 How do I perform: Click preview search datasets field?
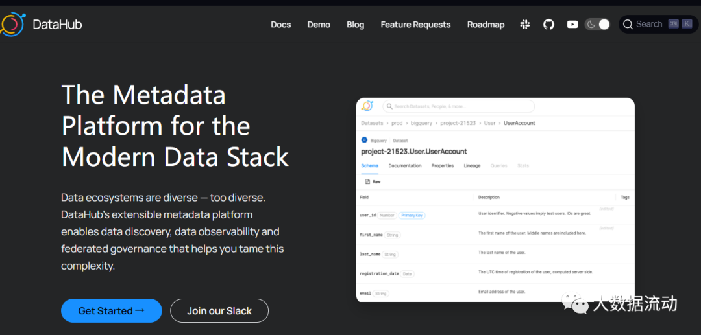point(459,106)
